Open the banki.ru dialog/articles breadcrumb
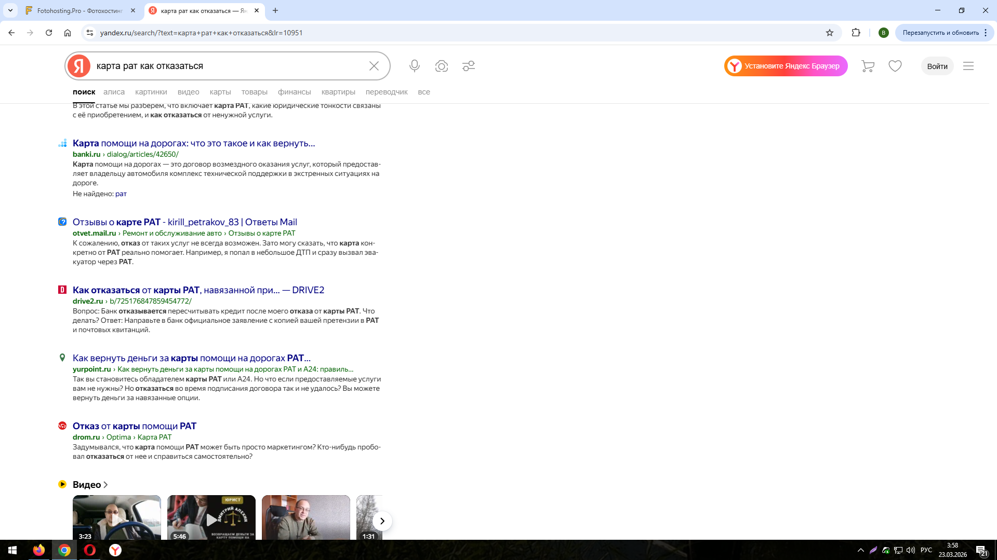The height and width of the screenshot is (560, 997). [x=143, y=154]
